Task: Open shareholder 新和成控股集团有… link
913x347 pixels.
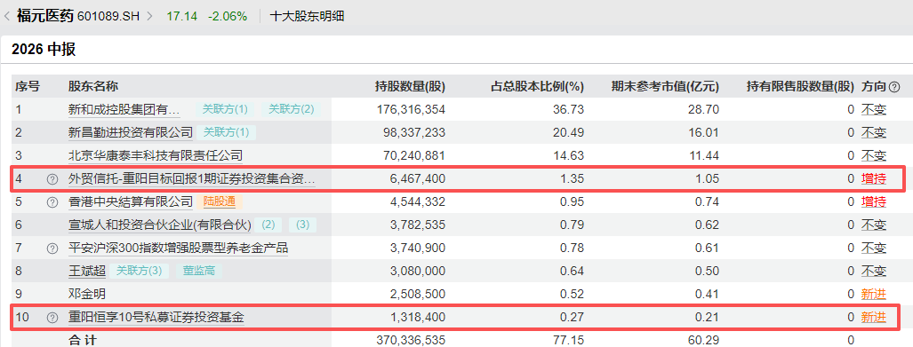Action: [x=124, y=109]
